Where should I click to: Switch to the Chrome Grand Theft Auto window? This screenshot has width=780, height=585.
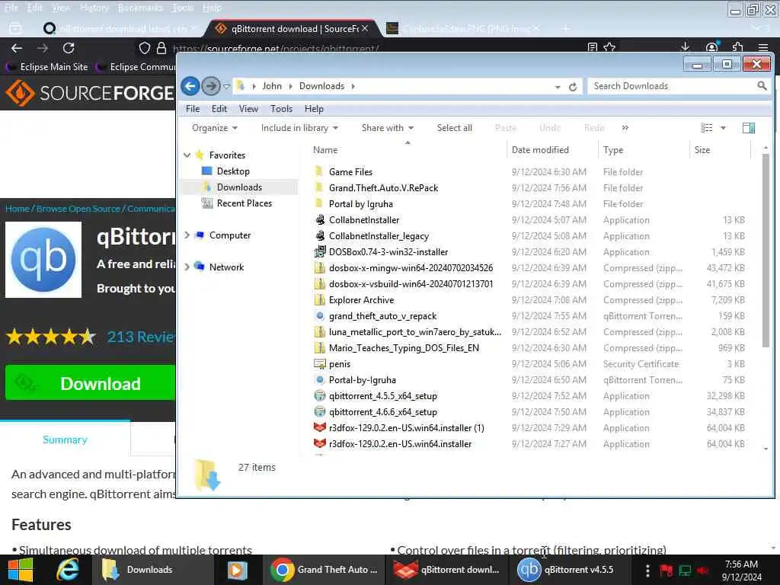[324, 570]
